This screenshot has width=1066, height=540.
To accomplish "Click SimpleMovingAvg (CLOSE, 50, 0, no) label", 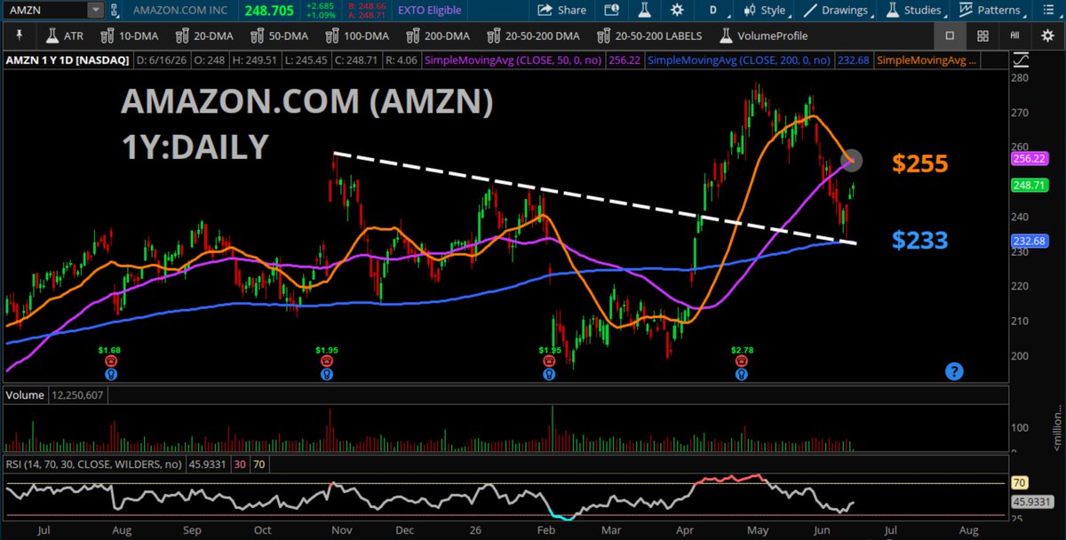I will 515,60.
